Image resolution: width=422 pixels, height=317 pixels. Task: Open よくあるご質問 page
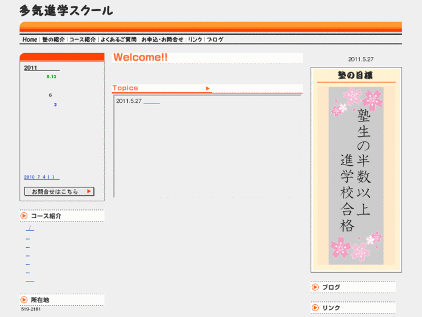click(118, 40)
